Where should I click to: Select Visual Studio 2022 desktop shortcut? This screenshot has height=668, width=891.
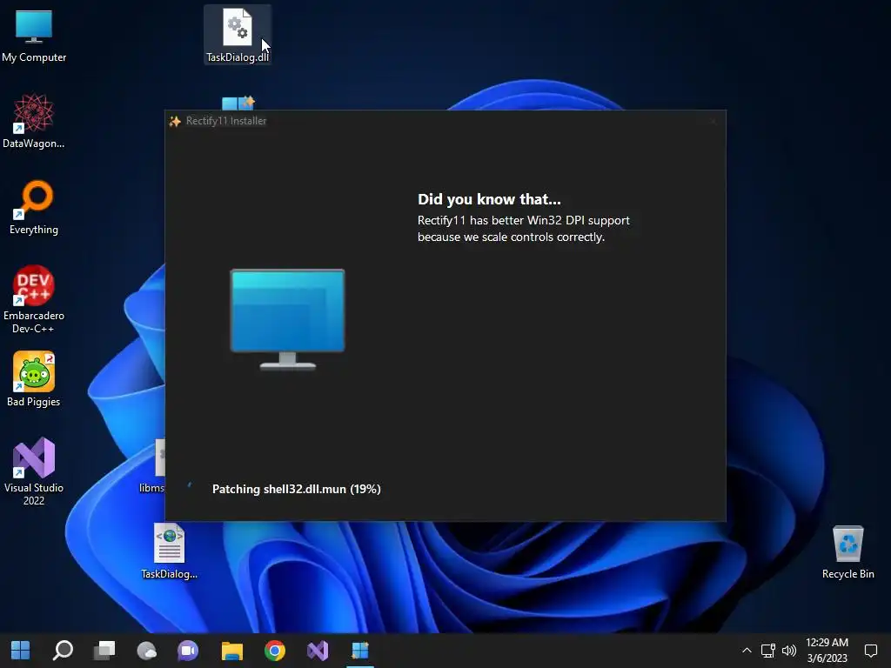click(x=34, y=471)
